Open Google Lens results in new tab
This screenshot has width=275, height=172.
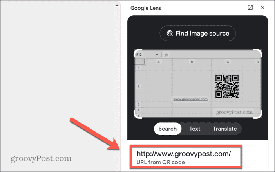[x=250, y=7]
